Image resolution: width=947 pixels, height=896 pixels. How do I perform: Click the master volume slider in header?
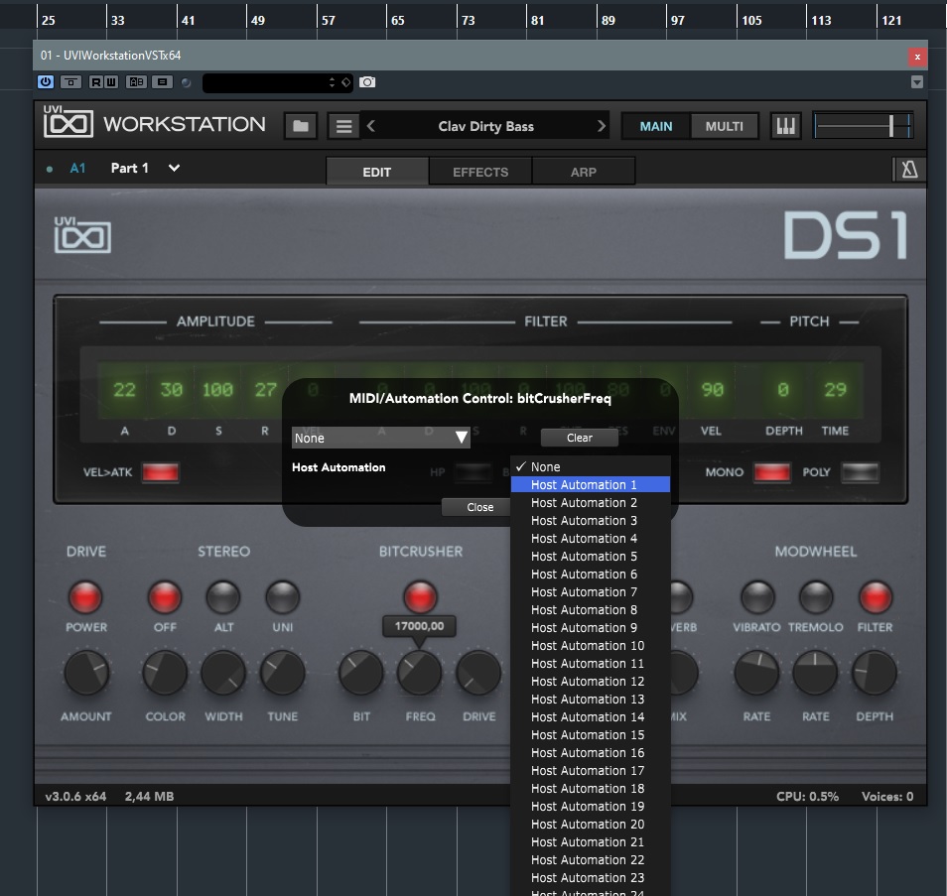coord(863,126)
